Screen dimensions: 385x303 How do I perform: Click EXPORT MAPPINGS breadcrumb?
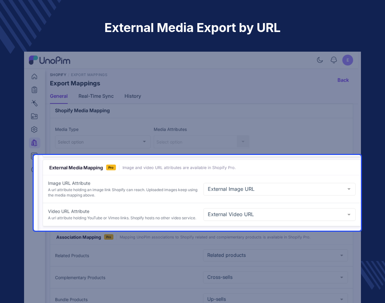(89, 75)
